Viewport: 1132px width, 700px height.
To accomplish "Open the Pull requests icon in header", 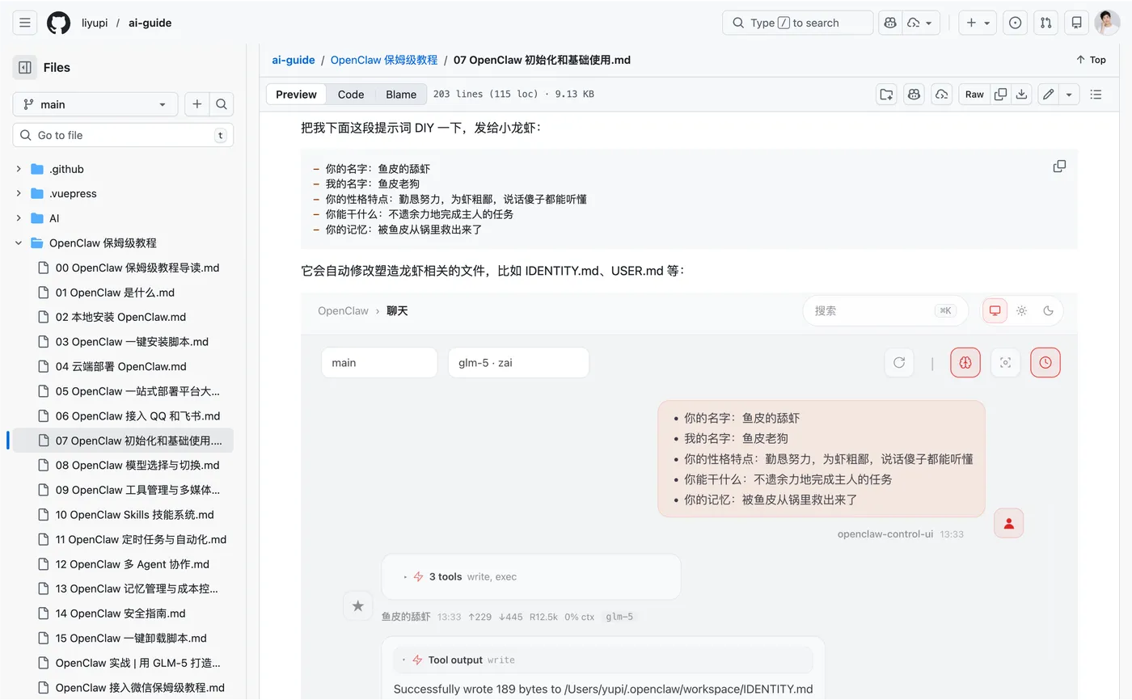I will click(x=1046, y=23).
